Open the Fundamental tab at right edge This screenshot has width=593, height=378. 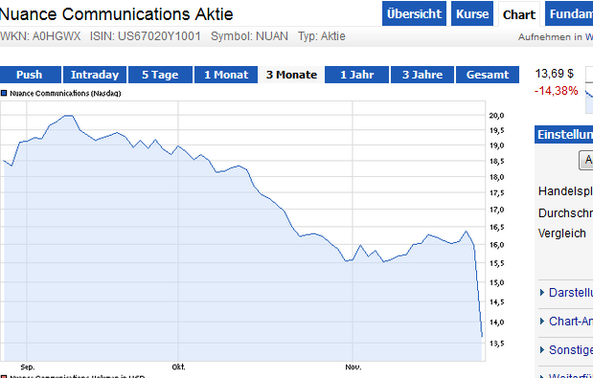click(x=569, y=13)
